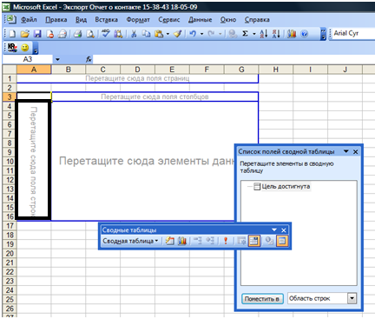Click the fx insert function button
The height and width of the screenshot is (319, 375).
coord(89,59)
